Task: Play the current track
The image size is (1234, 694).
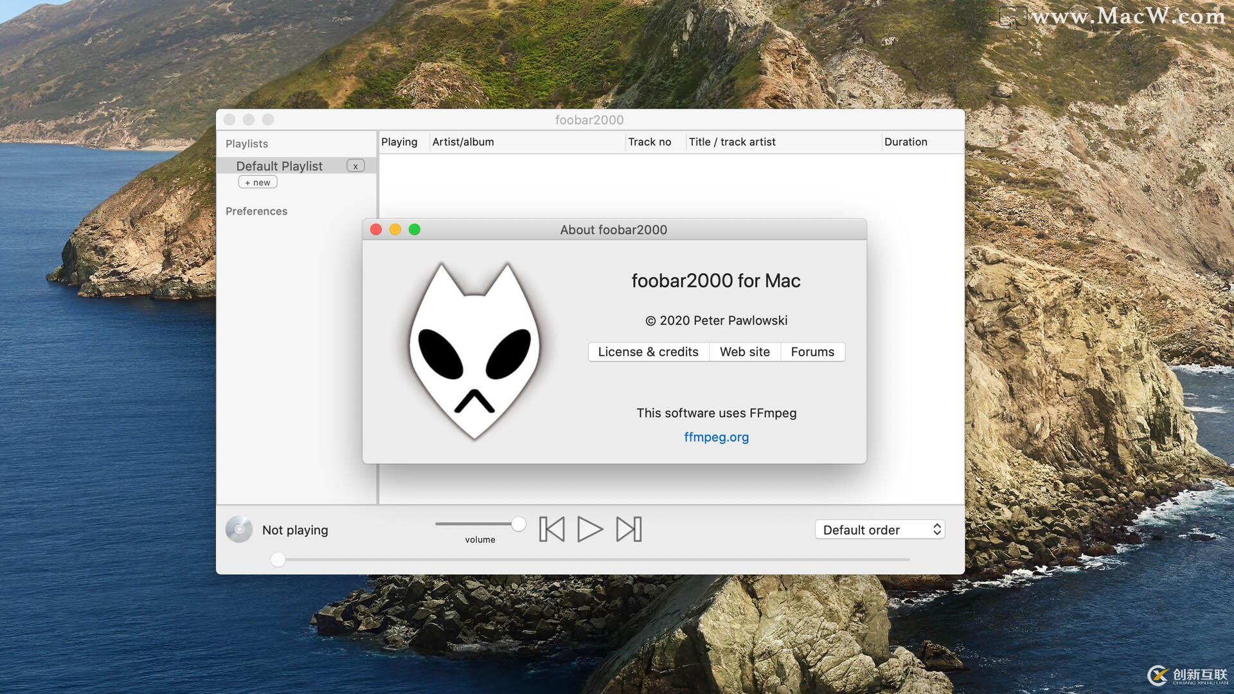Action: (x=589, y=529)
